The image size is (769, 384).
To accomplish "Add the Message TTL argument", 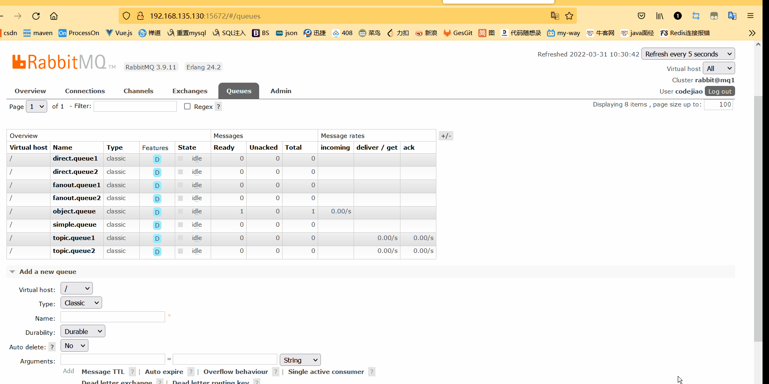I will (x=103, y=372).
